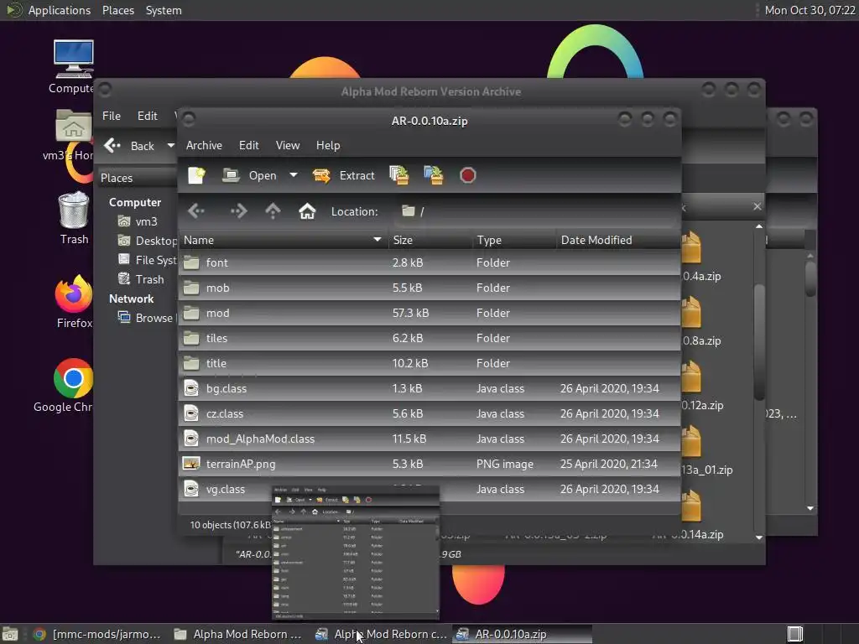Click show desktop icon in bottom panel

click(x=10, y=634)
